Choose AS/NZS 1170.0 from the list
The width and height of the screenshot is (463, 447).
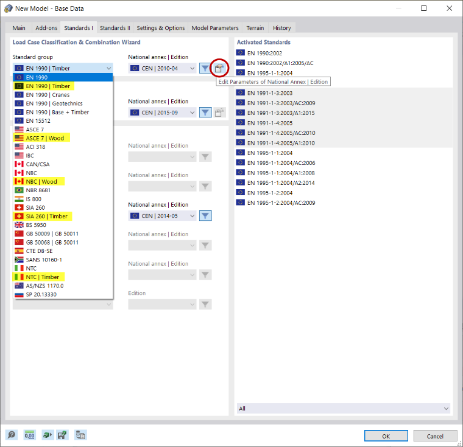pyautogui.click(x=63, y=286)
